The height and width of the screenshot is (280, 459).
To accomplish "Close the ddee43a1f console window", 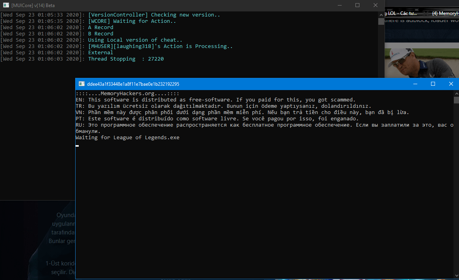I will (x=451, y=84).
